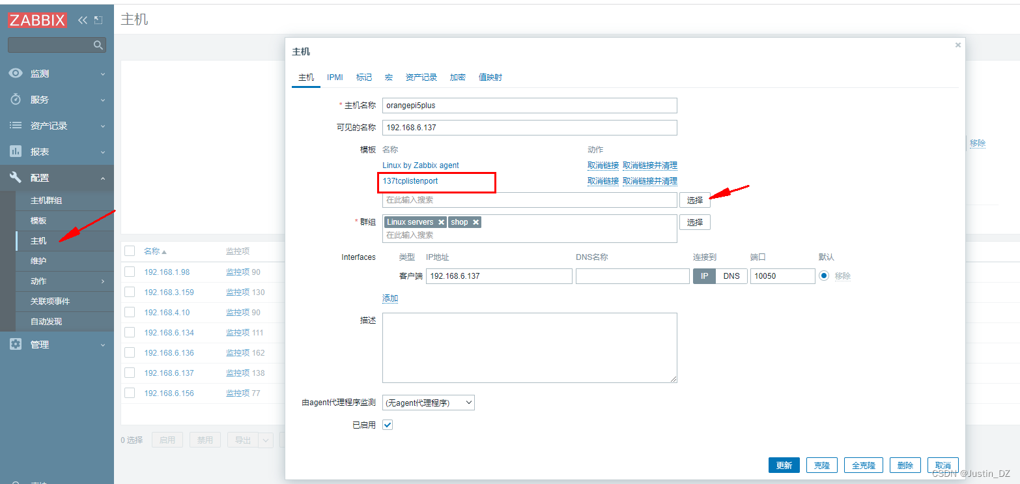Expand the 报表 sidebar menu
1020x484 pixels.
pos(102,152)
